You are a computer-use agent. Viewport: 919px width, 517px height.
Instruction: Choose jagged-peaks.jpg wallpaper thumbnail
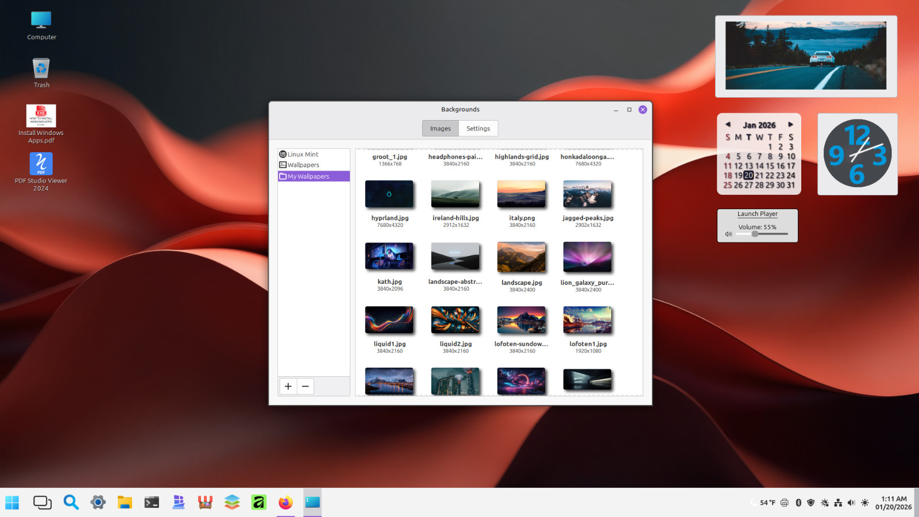tap(588, 194)
